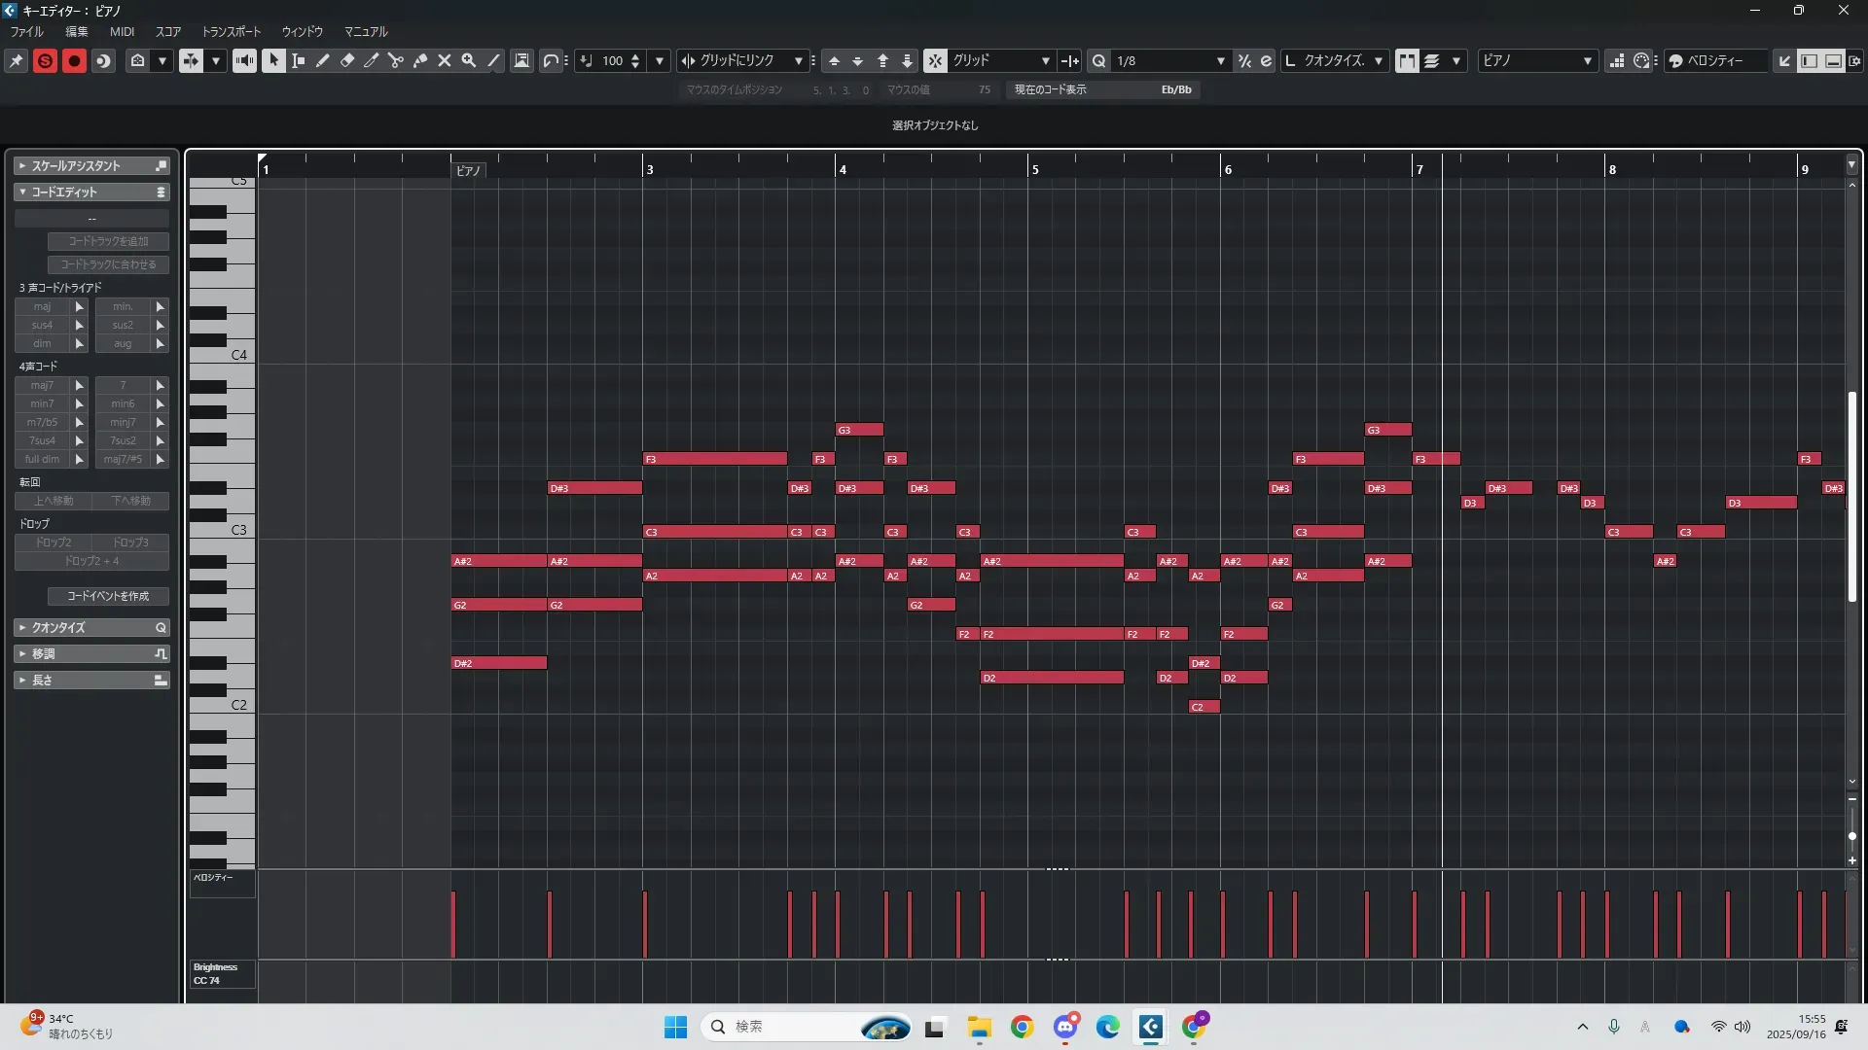Toggle Acoustic Feedback speaker button
Image resolution: width=1868 pixels, height=1050 pixels.
(244, 60)
